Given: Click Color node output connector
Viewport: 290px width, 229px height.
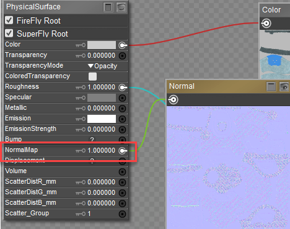Looking at the screenshot, I should point(266,23).
